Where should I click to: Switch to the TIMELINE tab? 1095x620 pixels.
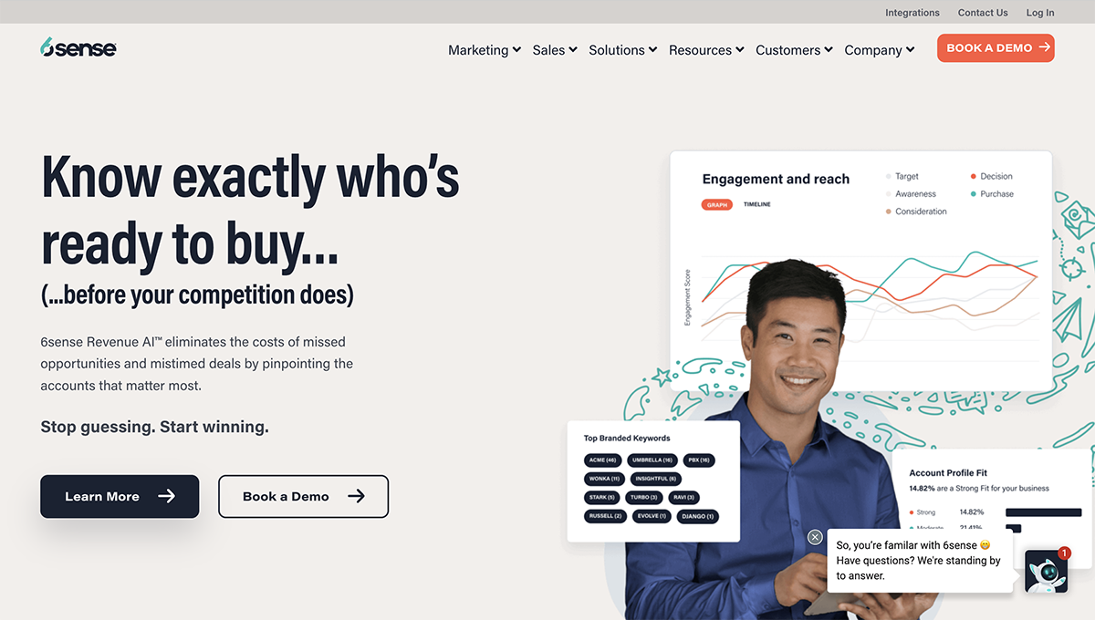tap(756, 204)
